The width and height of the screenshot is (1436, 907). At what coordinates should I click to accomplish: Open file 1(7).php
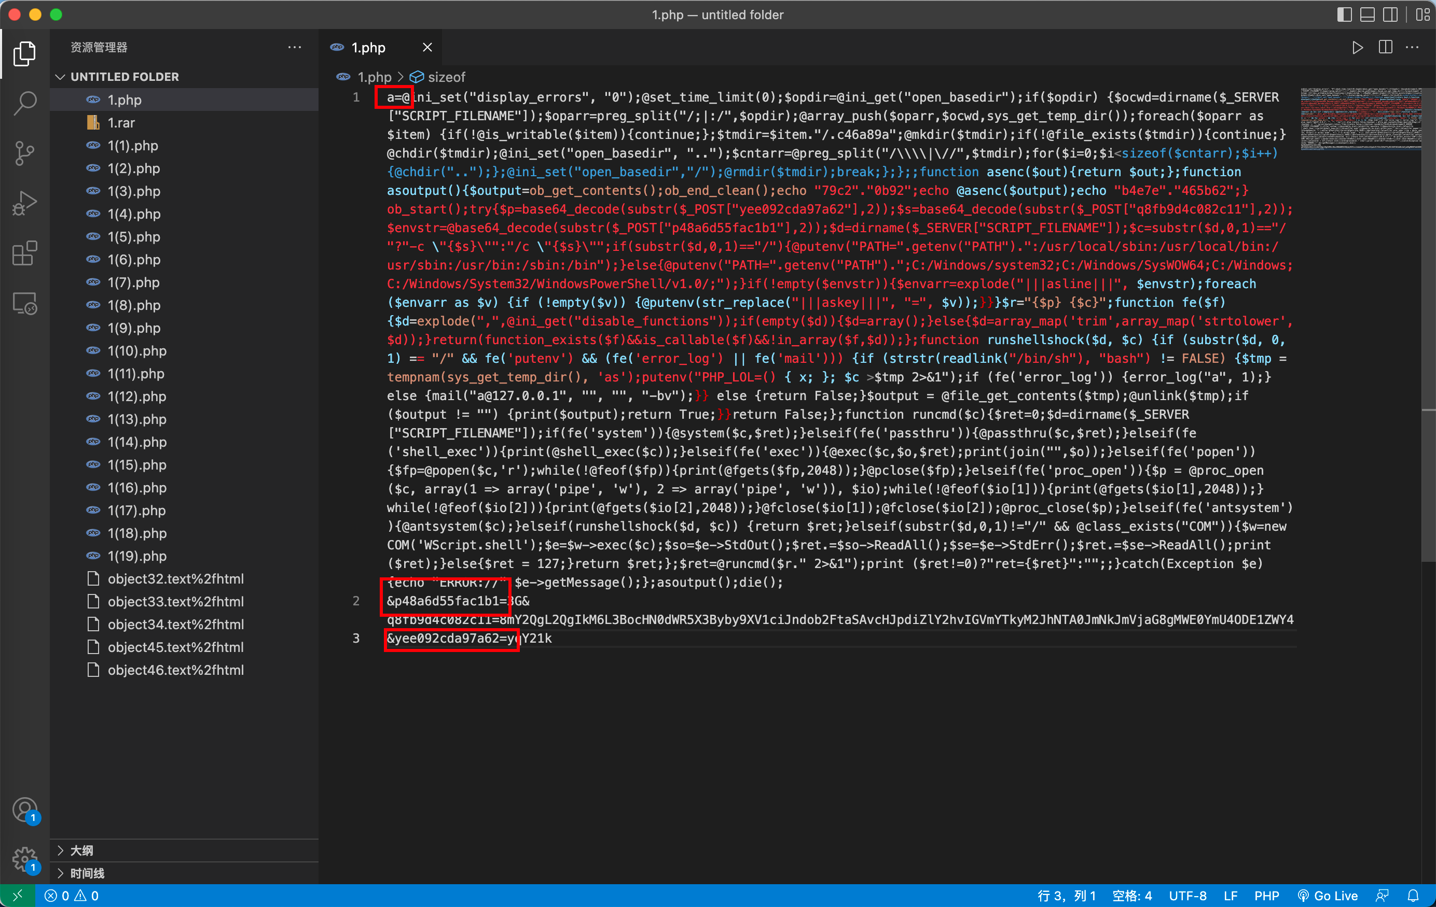coord(184,282)
